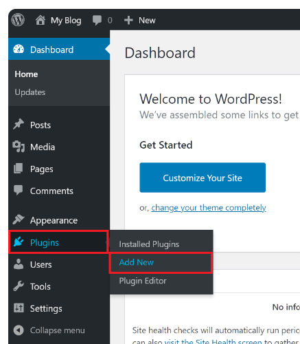Click the Users person icon

click(x=19, y=264)
